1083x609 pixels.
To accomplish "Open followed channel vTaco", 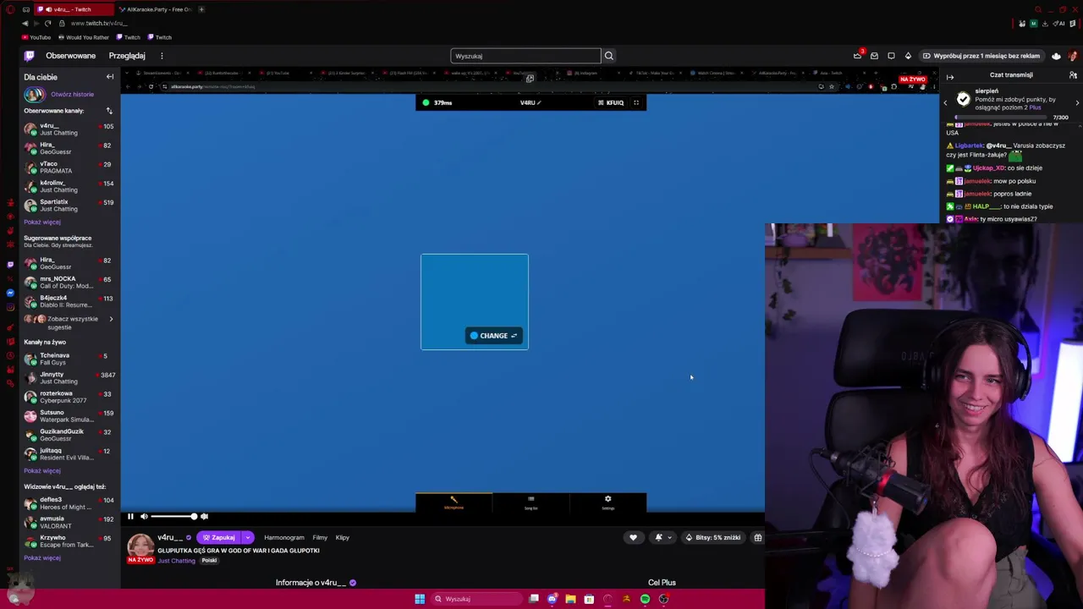I will (x=69, y=167).
